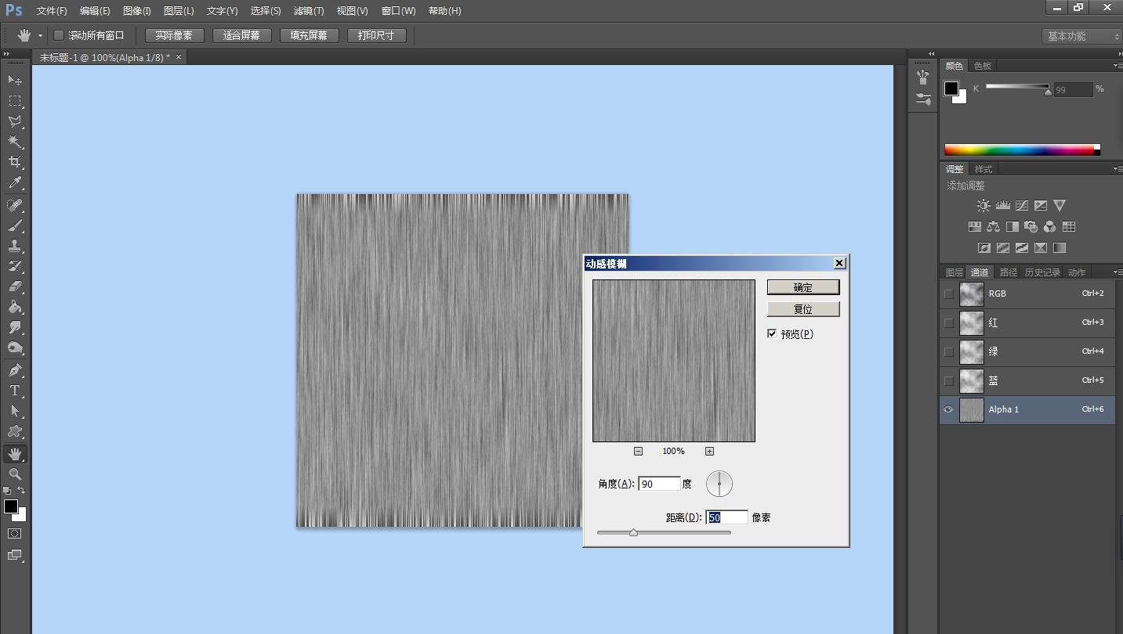
Task: Open the 滤镜(T) menu
Action: [308, 11]
